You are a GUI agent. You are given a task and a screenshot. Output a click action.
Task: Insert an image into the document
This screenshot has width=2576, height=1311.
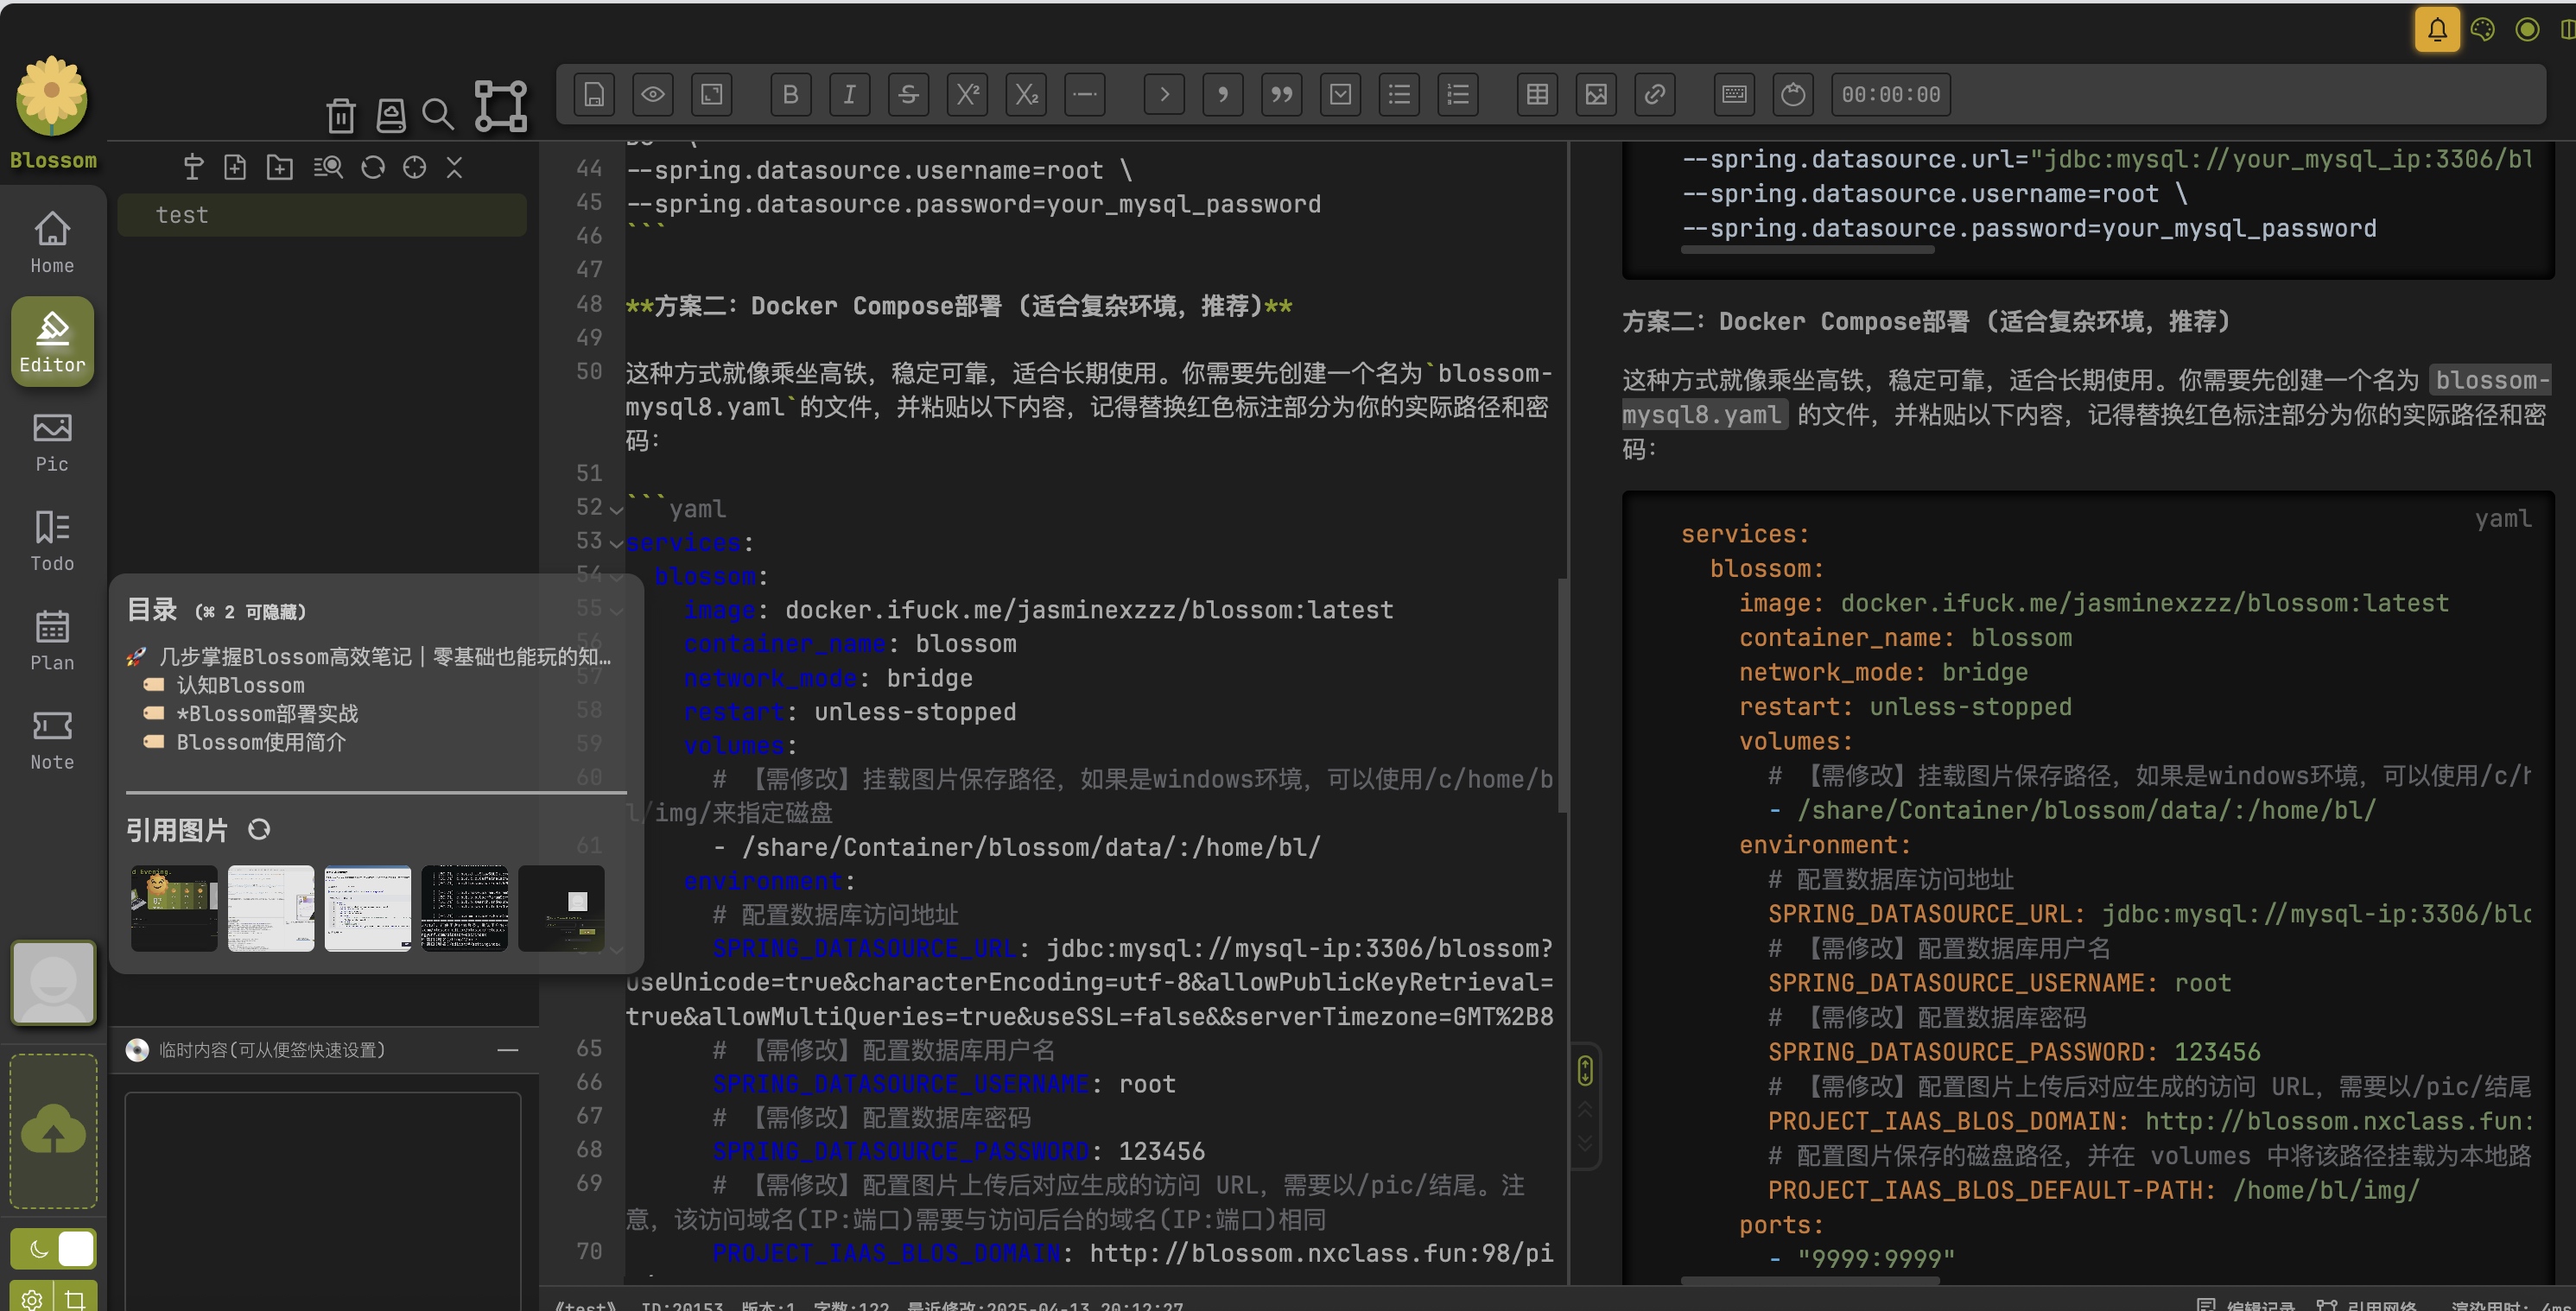[1596, 94]
